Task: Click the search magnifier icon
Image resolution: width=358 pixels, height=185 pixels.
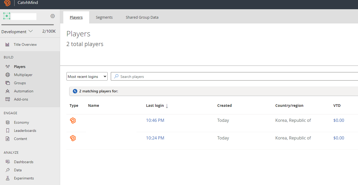Action: click(x=116, y=76)
